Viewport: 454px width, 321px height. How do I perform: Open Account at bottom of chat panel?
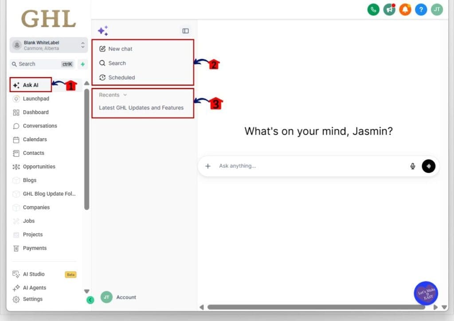118,297
